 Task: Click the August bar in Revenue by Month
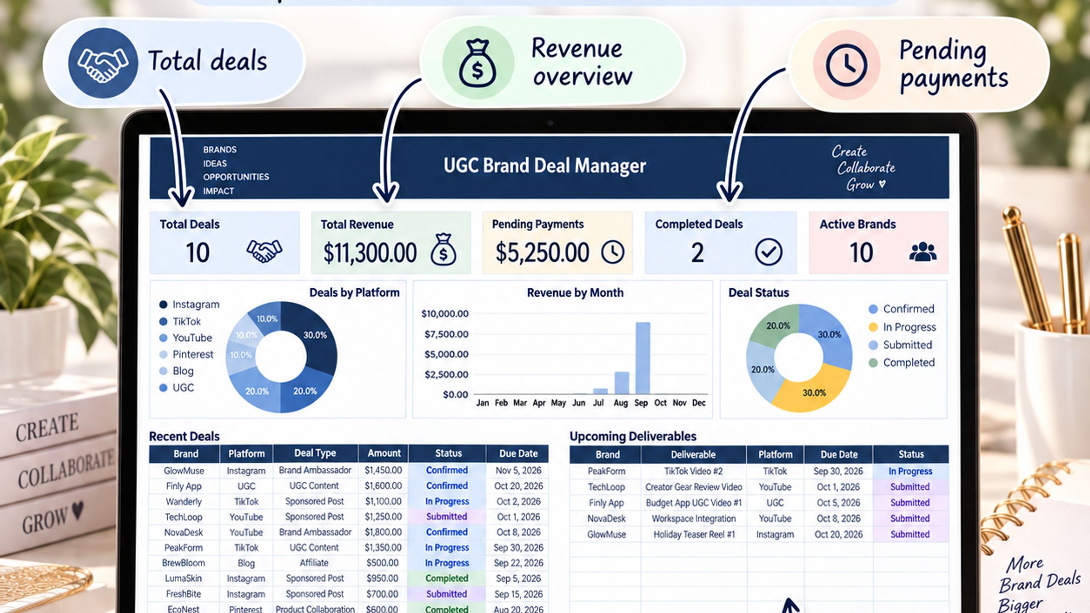[x=622, y=383]
